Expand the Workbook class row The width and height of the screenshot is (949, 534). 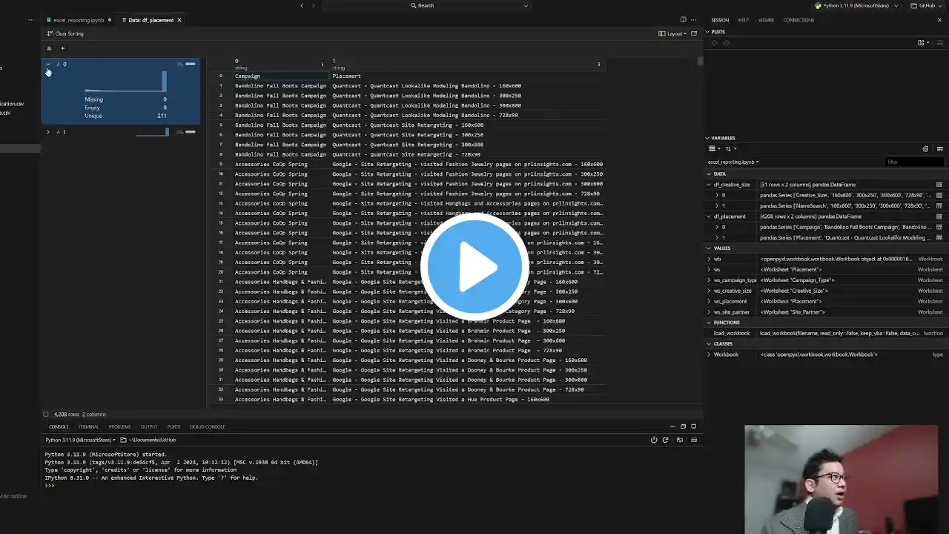pyautogui.click(x=709, y=355)
